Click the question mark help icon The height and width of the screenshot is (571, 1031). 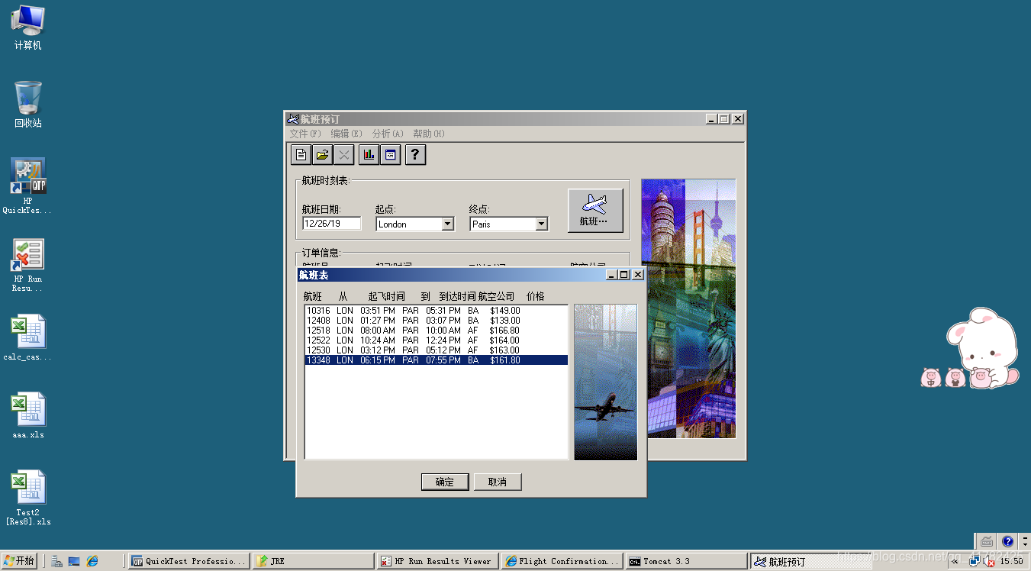pyautogui.click(x=415, y=155)
